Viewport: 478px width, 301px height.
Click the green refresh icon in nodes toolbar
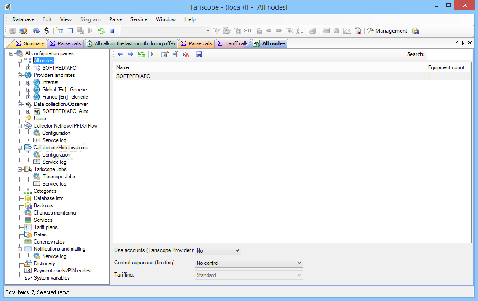coord(141,54)
